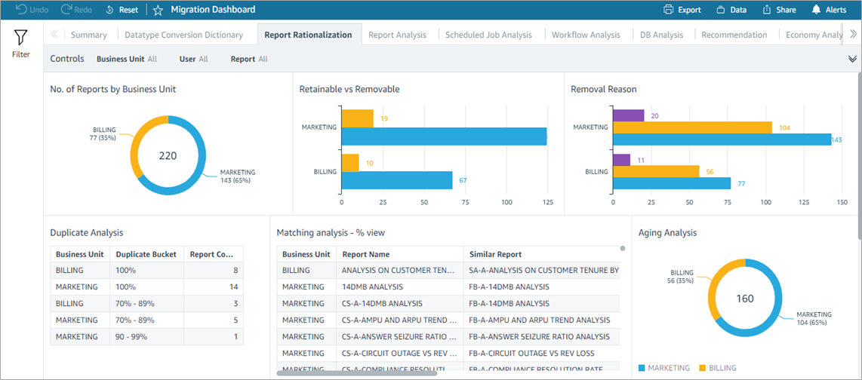Click the '90 - 99%' duplicate bucket cell
862x380 pixels.
pyautogui.click(x=146, y=336)
